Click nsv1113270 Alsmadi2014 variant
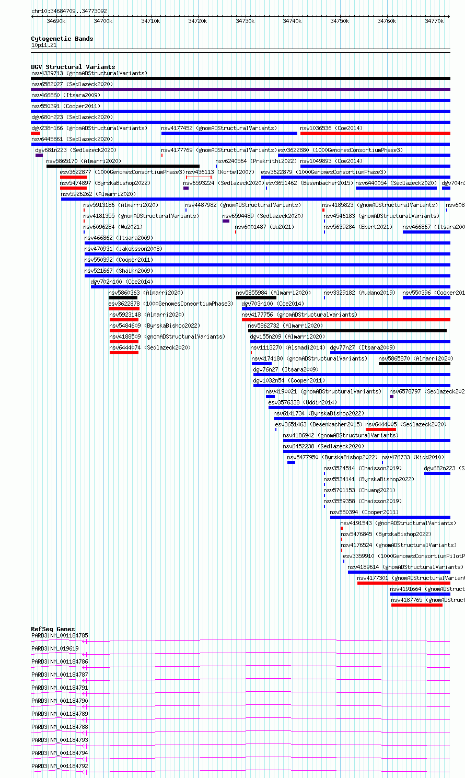This screenshot has height=778, width=465. 288,347
